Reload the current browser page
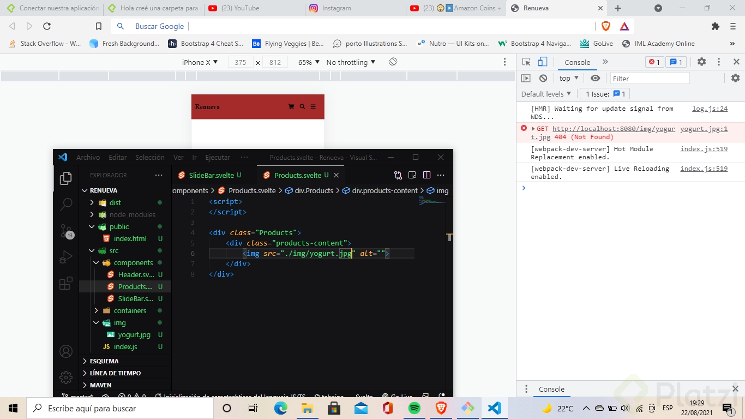745x419 pixels. coord(47,26)
